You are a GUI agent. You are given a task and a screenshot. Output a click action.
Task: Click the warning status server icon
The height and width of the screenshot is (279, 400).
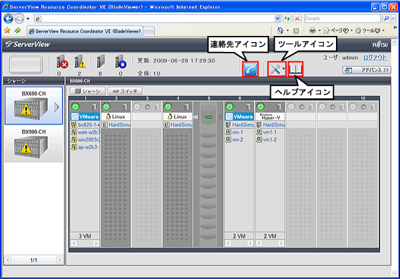(80, 62)
